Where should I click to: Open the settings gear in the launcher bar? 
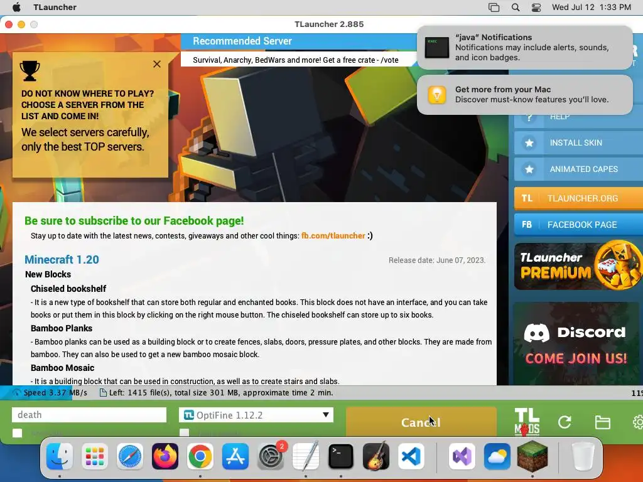click(638, 422)
